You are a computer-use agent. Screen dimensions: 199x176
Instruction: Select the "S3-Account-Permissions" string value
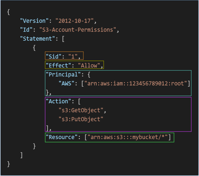[x=77, y=30]
